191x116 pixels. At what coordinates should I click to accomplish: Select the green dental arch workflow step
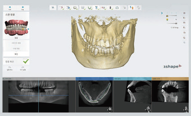coord(90,8)
